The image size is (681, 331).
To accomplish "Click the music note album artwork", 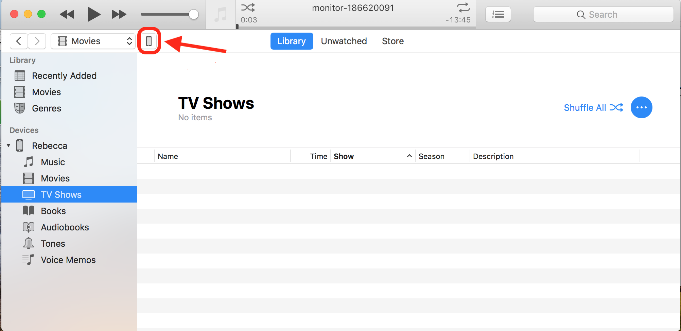I will tap(221, 15).
